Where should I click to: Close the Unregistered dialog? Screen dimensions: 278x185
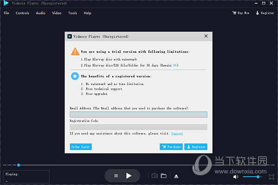click(206, 36)
